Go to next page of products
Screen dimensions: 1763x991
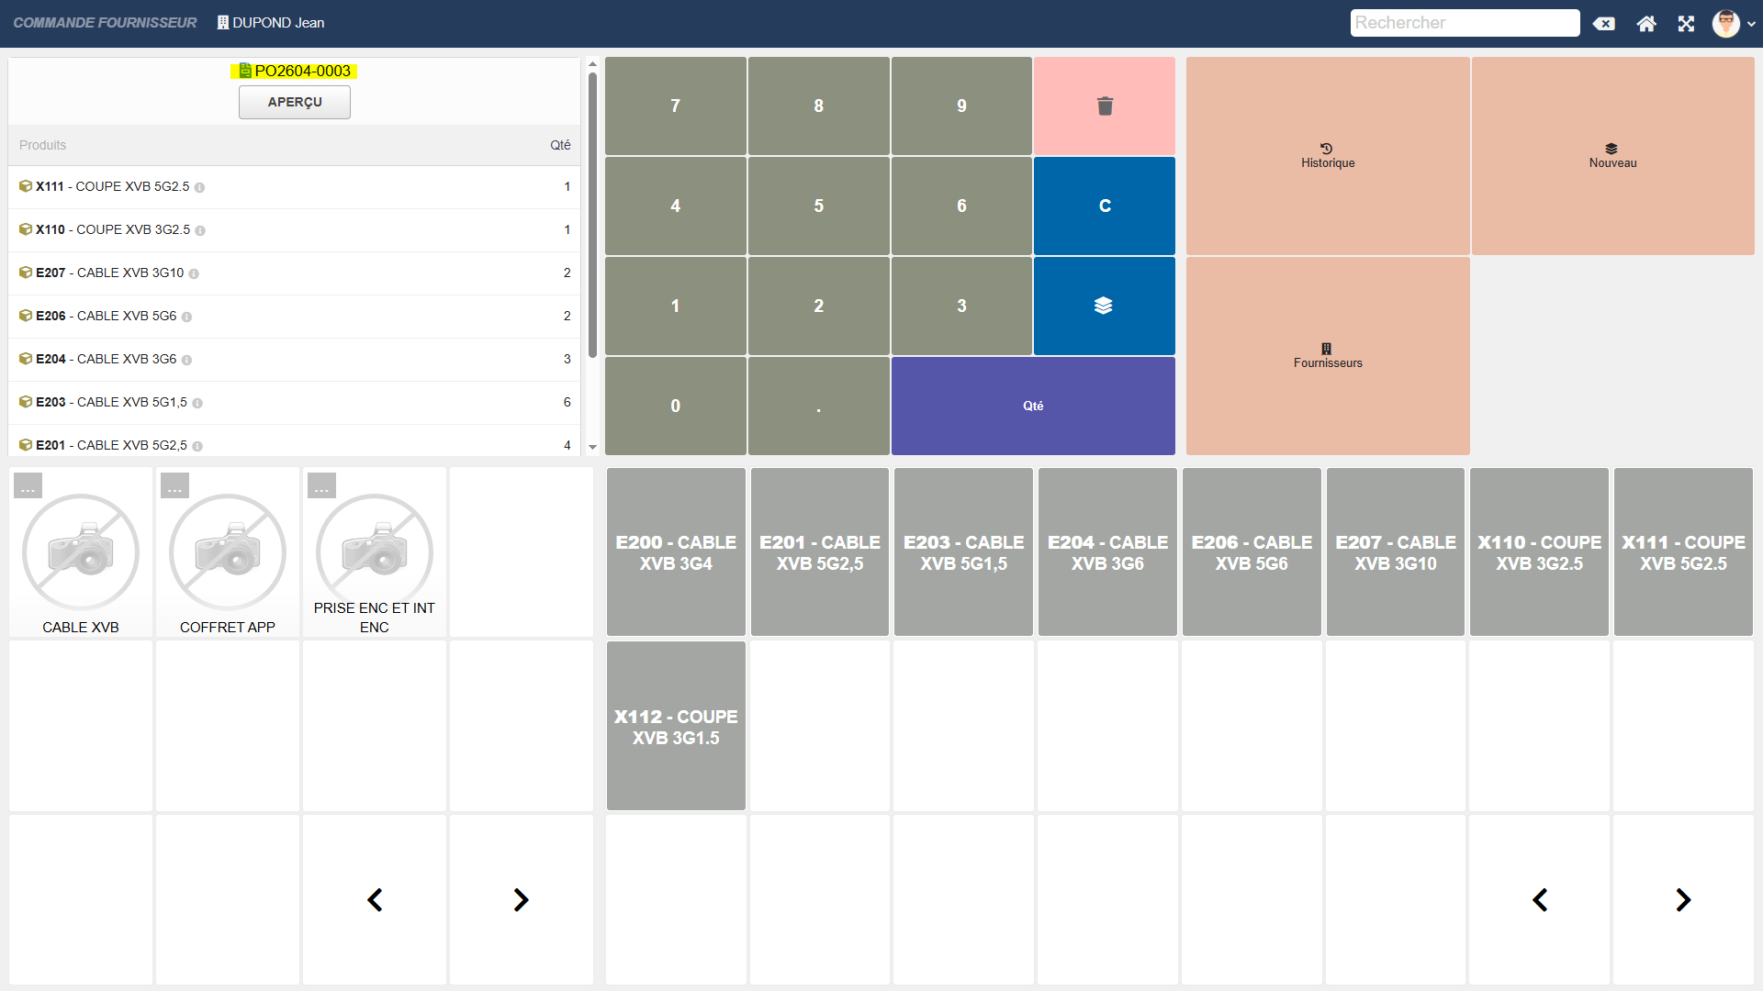(x=1682, y=900)
